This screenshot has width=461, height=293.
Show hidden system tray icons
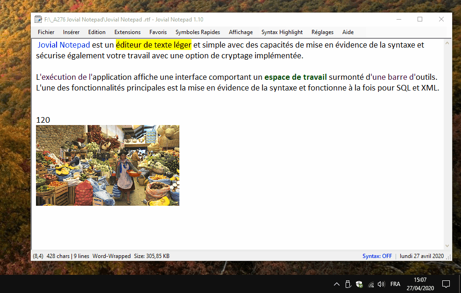[x=337, y=284]
